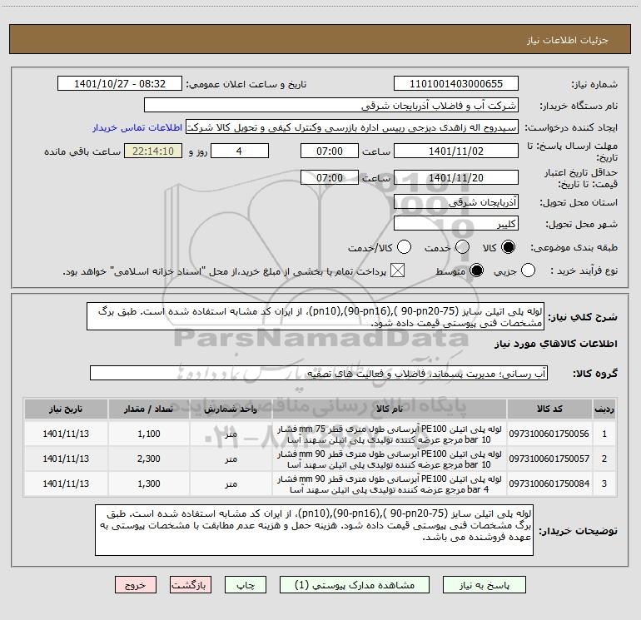Select the کالا radio button
Screen dimensions: 641x620
pos(508,247)
